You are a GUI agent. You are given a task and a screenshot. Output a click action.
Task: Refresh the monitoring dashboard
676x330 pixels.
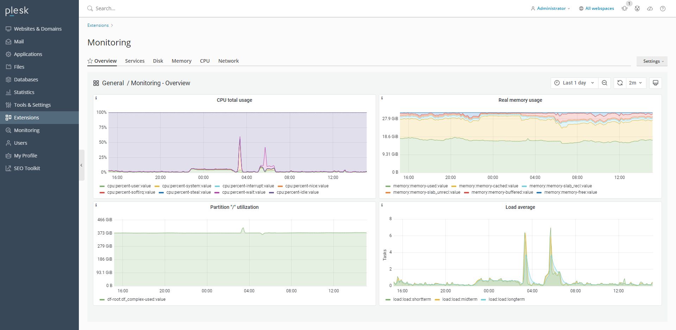(620, 83)
